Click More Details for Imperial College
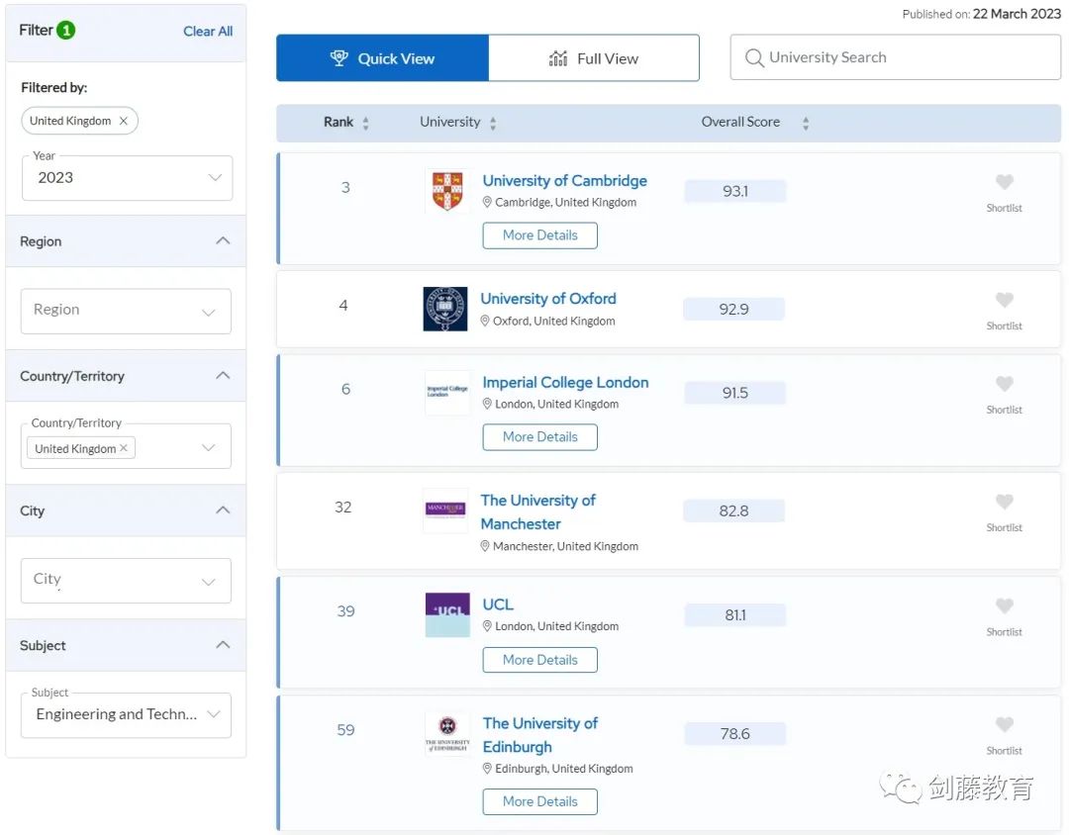Screen dimensions: 1069x835 [540, 437]
